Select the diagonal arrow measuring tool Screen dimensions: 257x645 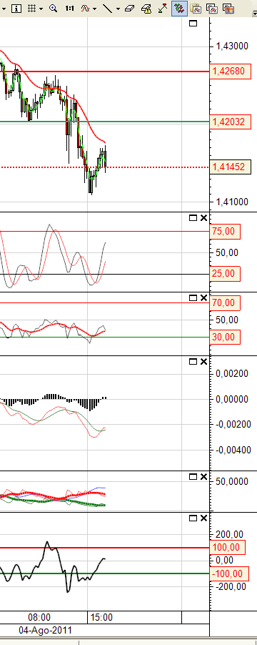click(163, 9)
